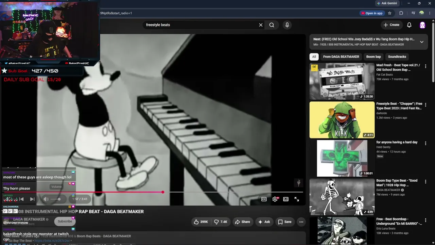Open the green cross thumbnail video

(x=342, y=158)
